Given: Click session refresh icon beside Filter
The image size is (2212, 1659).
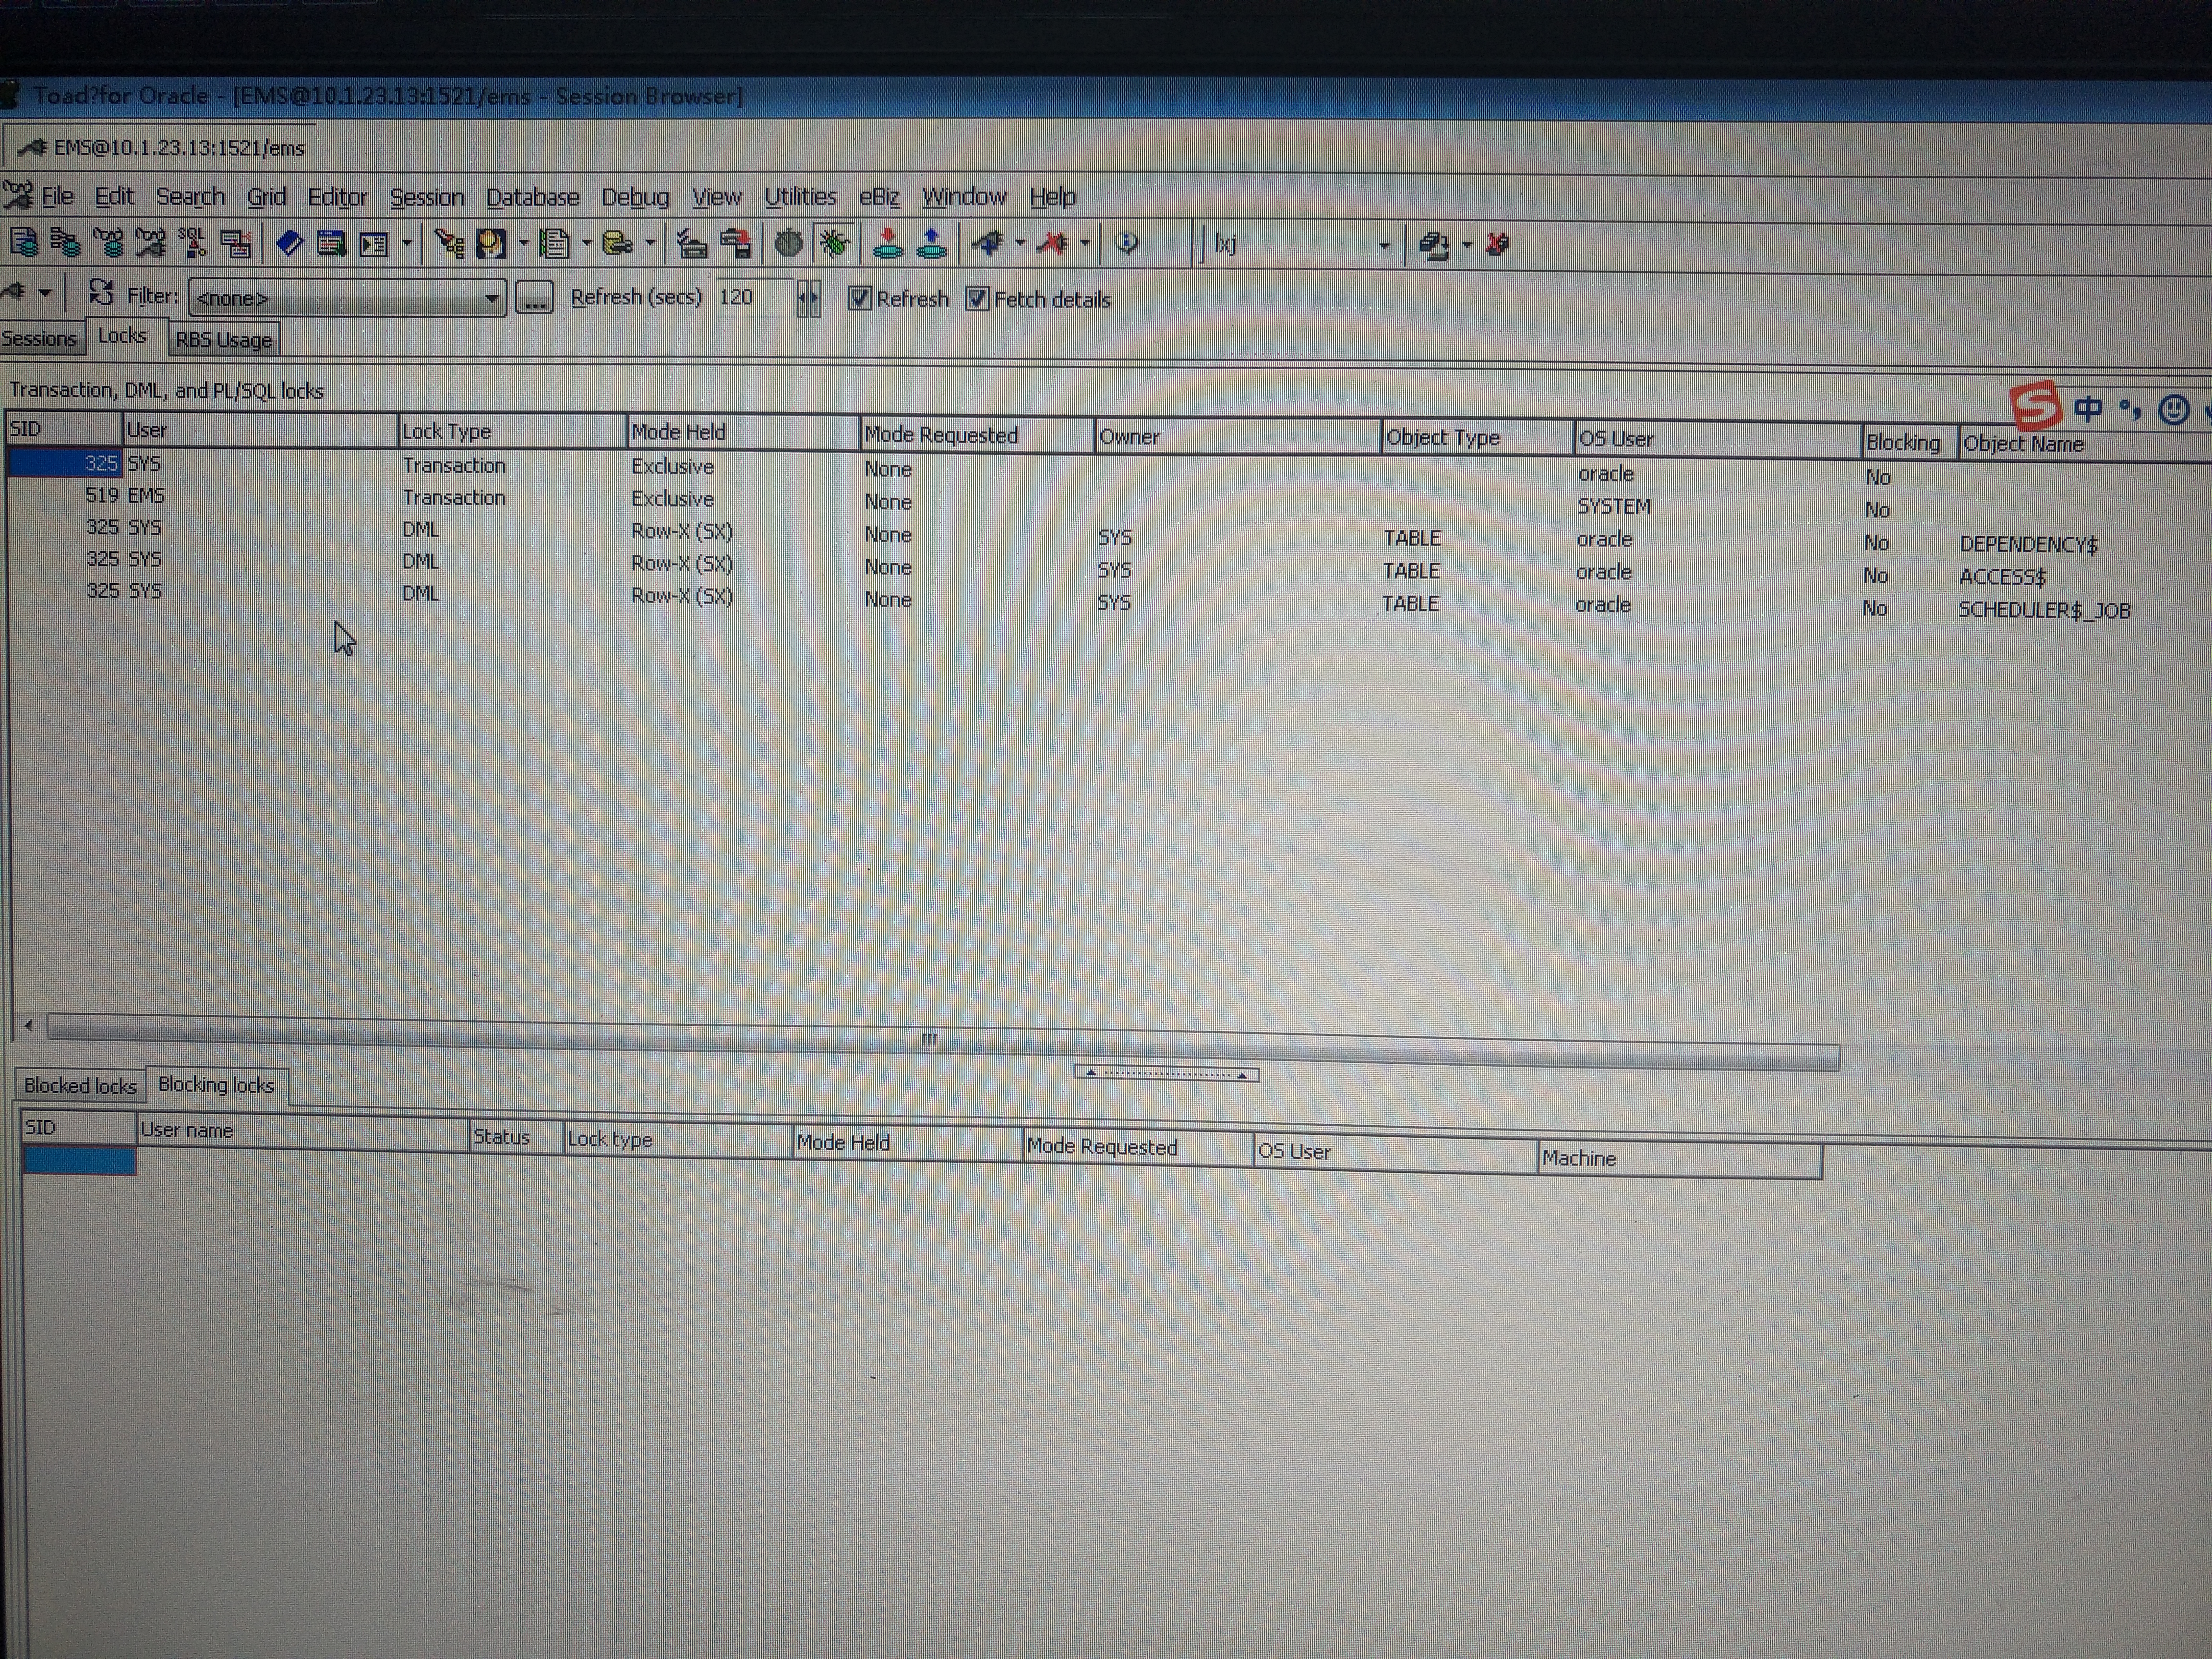Looking at the screenshot, I should click(100, 293).
